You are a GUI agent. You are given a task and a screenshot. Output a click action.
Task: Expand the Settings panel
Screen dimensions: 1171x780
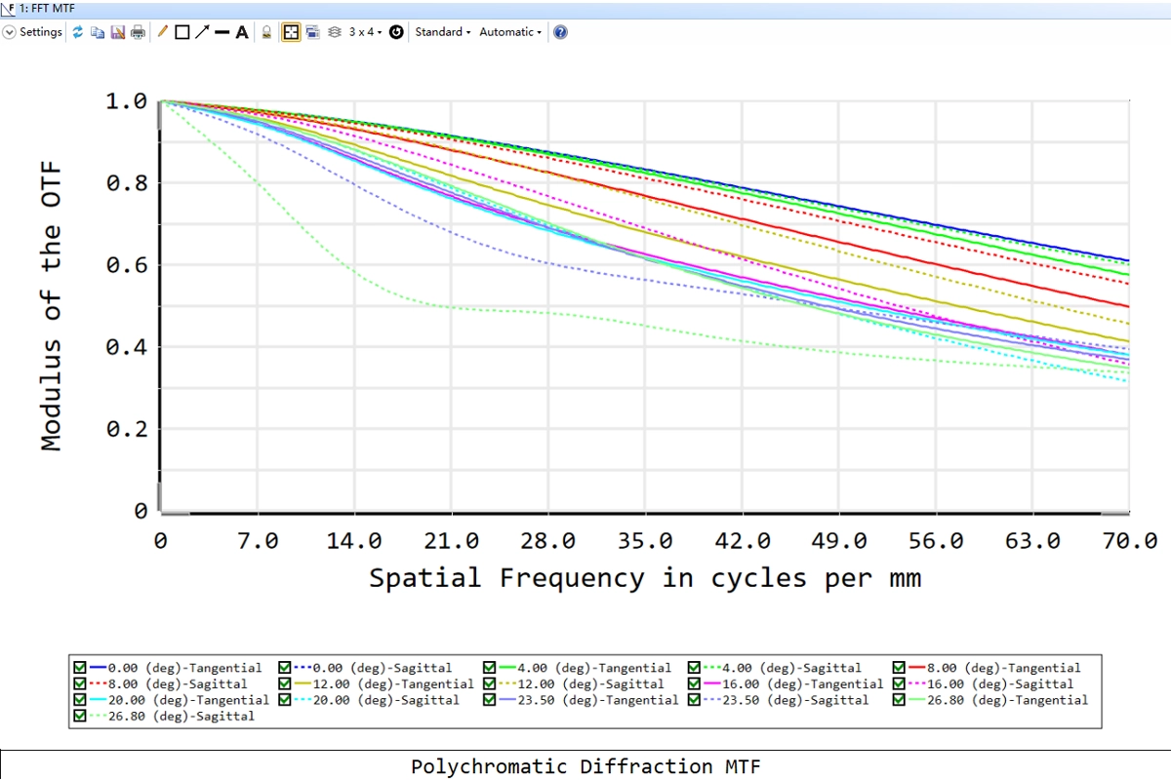33,32
